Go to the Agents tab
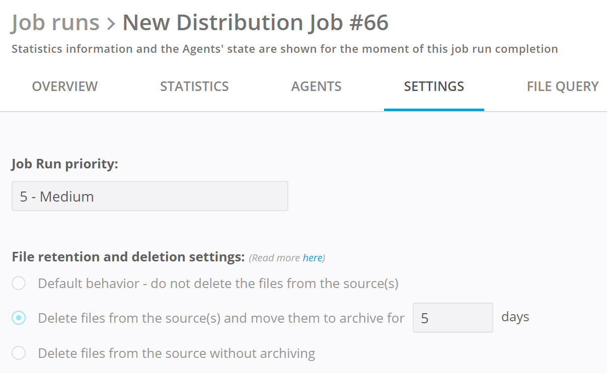 coord(316,86)
